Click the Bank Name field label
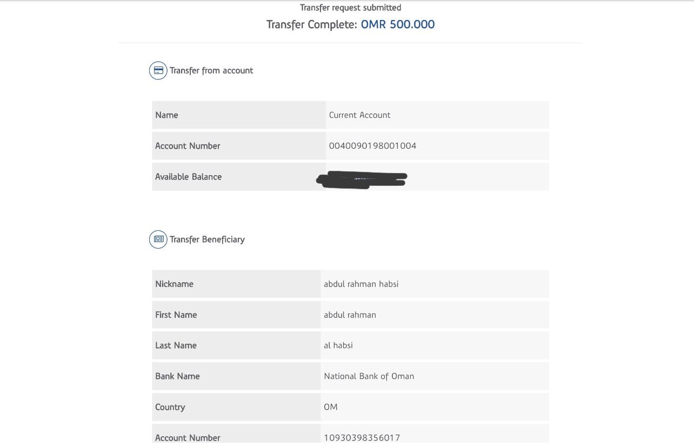The height and width of the screenshot is (447, 694). pos(177,376)
